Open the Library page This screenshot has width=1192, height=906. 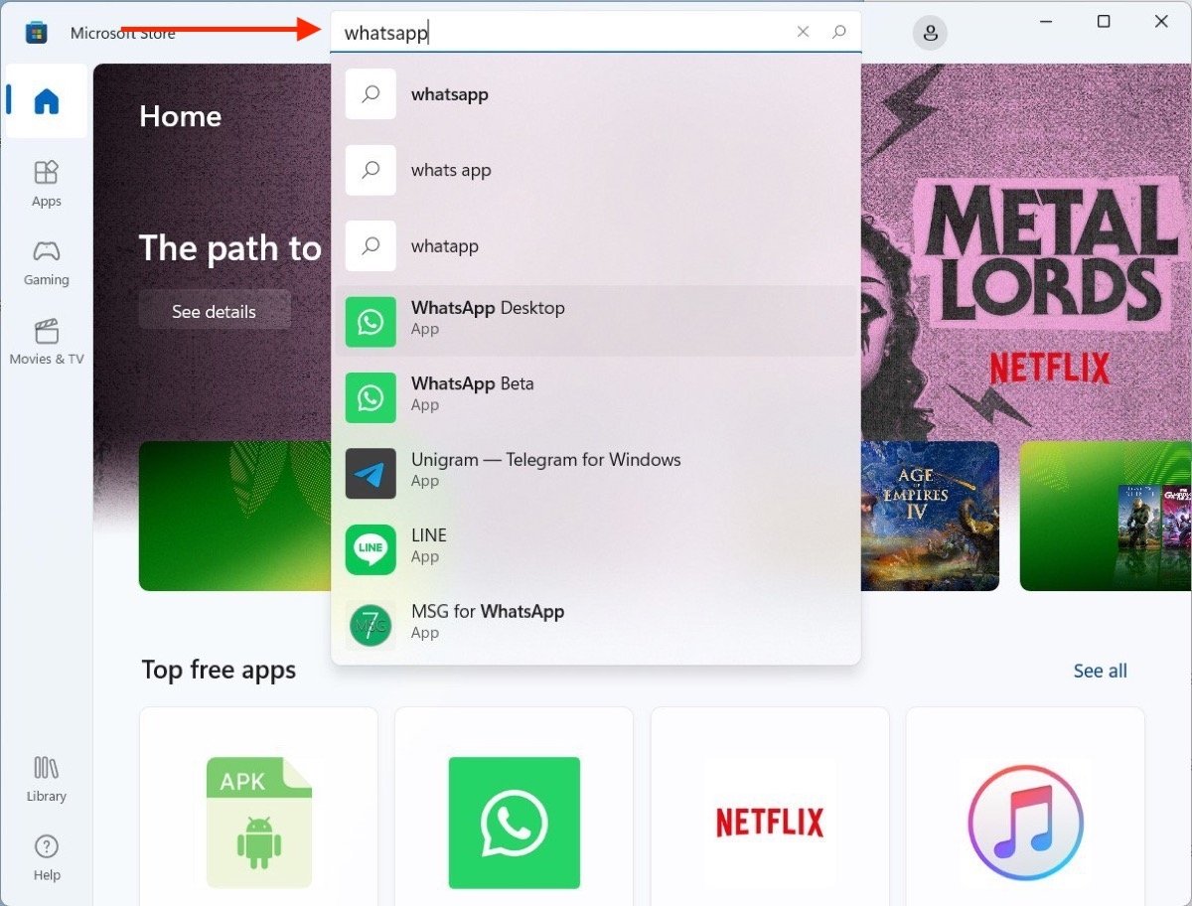pyautogui.click(x=46, y=779)
